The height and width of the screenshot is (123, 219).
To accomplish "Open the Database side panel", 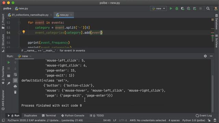I will pyautogui.click(x=217, y=22).
